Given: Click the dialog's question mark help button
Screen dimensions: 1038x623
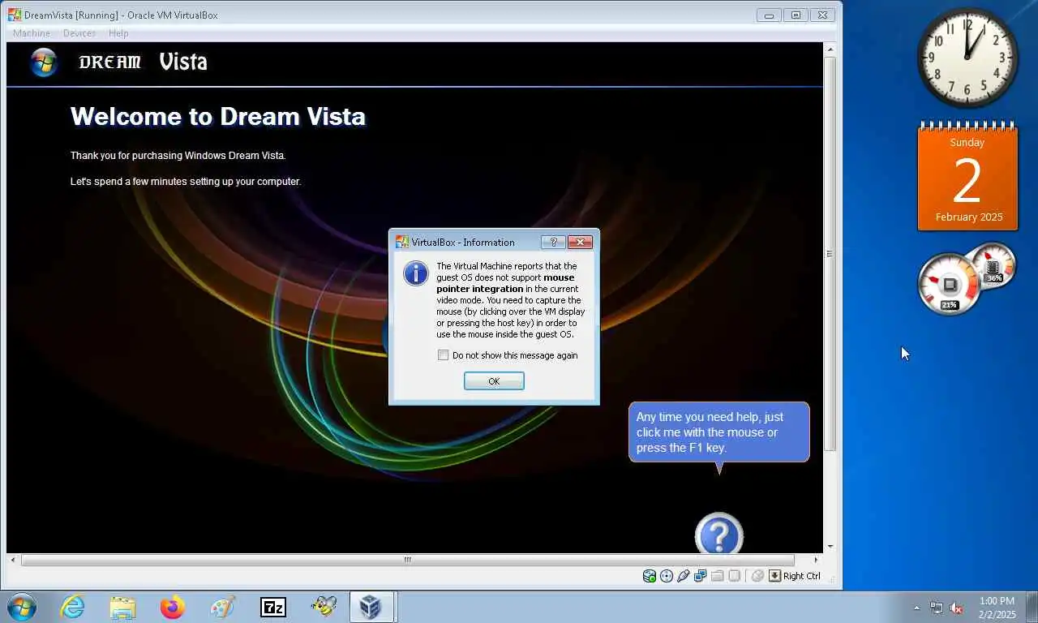Looking at the screenshot, I should 553,242.
